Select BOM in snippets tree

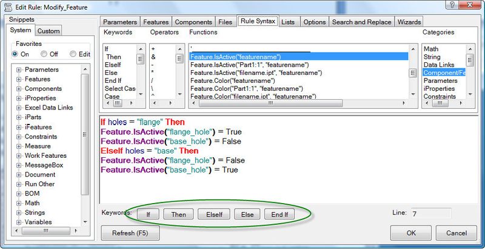32,194
